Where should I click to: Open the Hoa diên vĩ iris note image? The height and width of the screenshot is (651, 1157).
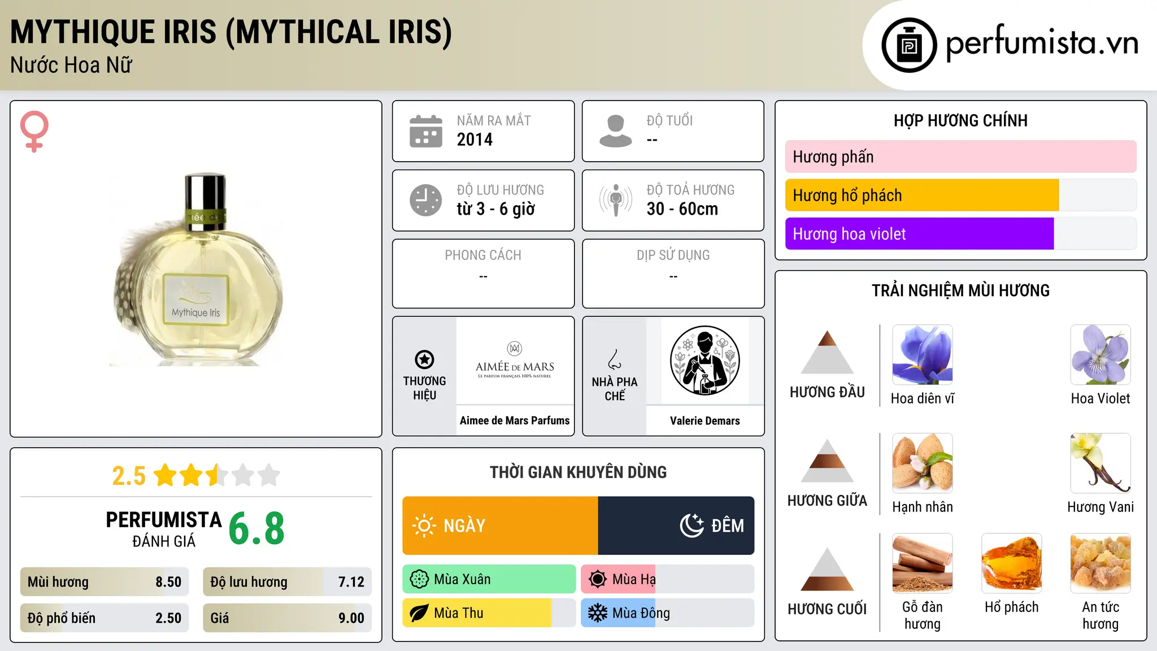tap(923, 355)
